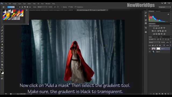Choose the Reflected gradient type icon

(x=27, y=7)
